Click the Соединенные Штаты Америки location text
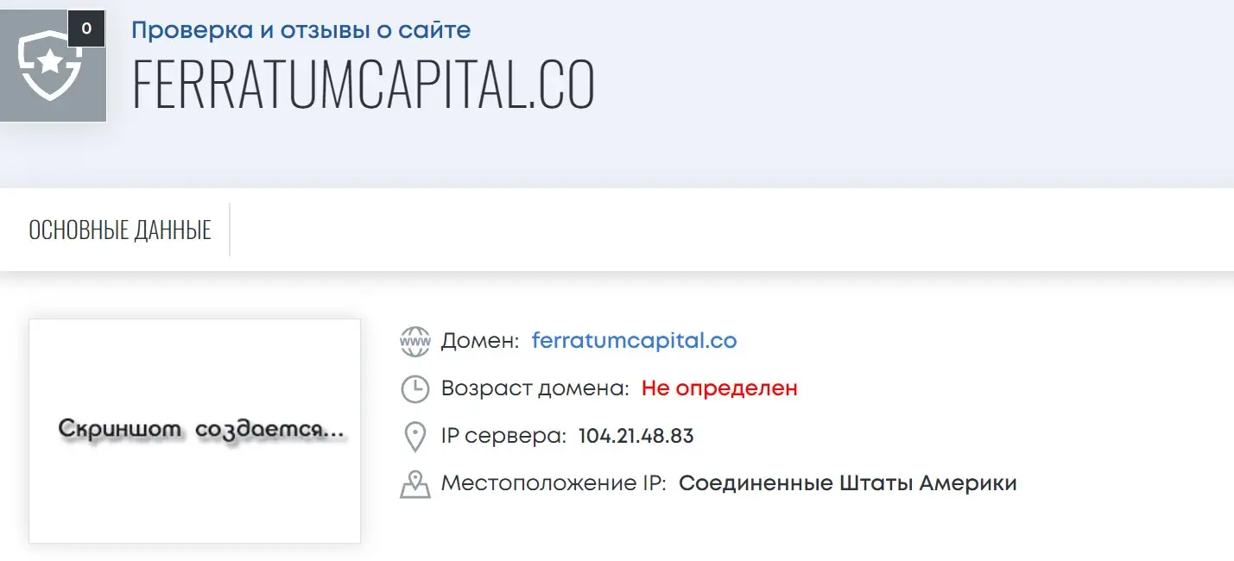 click(848, 483)
